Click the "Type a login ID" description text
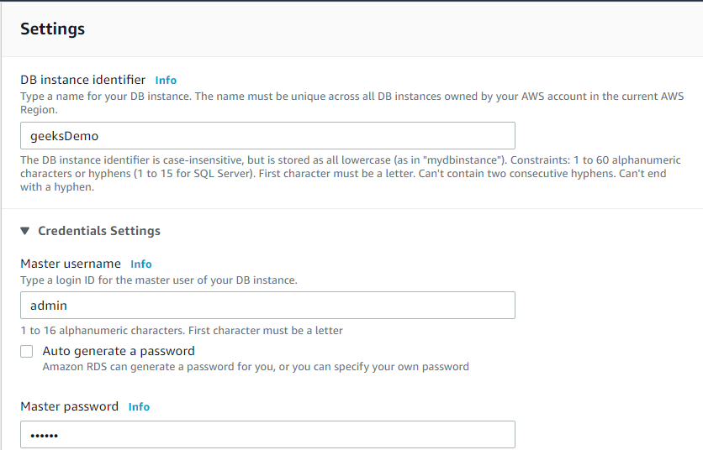The width and height of the screenshot is (703, 450). click(x=159, y=280)
